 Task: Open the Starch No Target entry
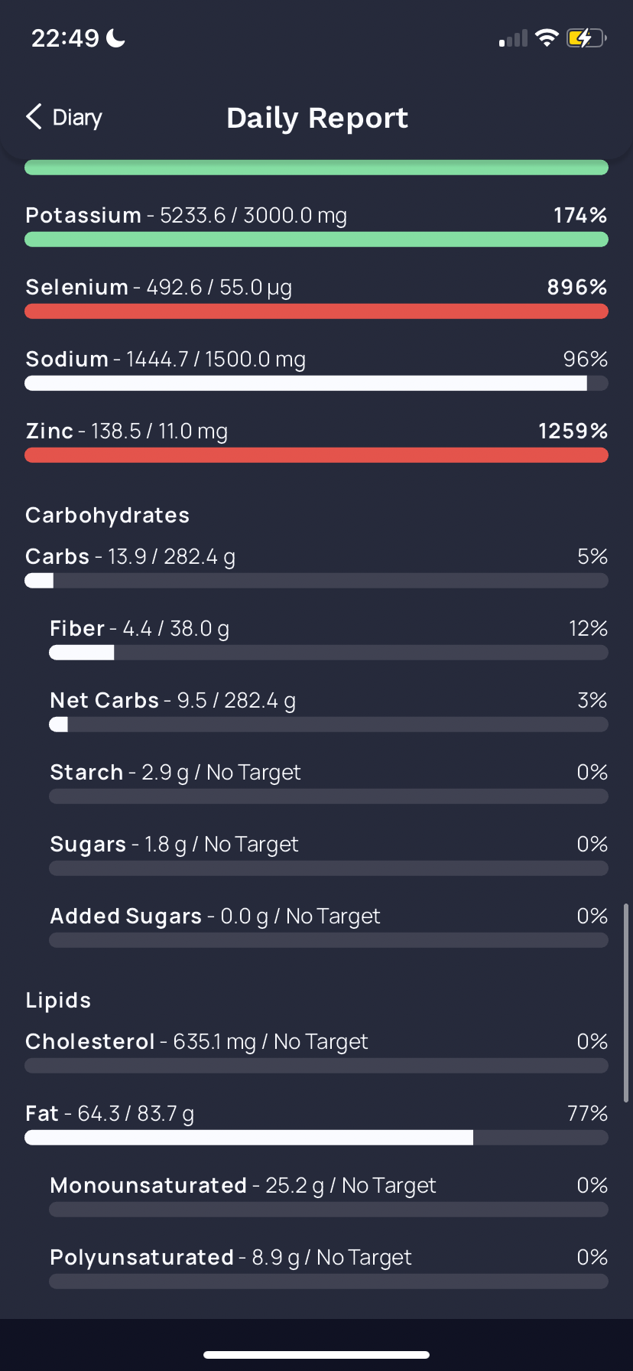[x=329, y=782]
